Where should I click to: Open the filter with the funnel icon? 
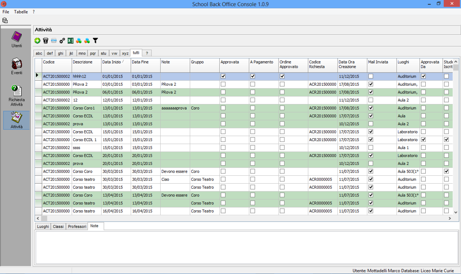tap(96, 40)
